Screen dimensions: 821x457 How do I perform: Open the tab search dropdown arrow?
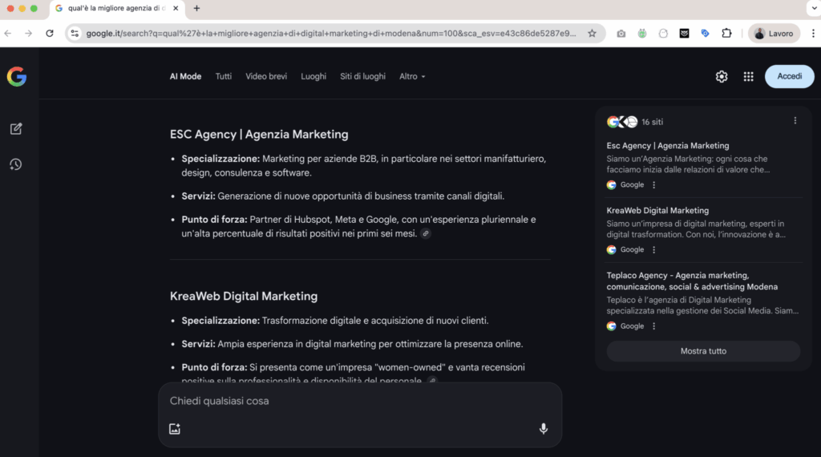click(814, 8)
